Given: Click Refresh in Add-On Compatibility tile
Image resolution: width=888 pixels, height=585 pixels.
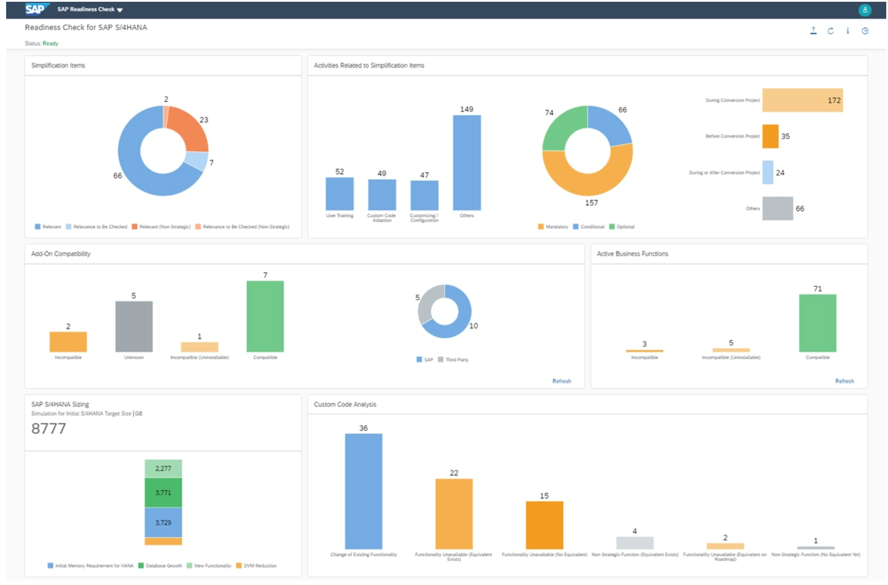Looking at the screenshot, I should pos(561,381).
